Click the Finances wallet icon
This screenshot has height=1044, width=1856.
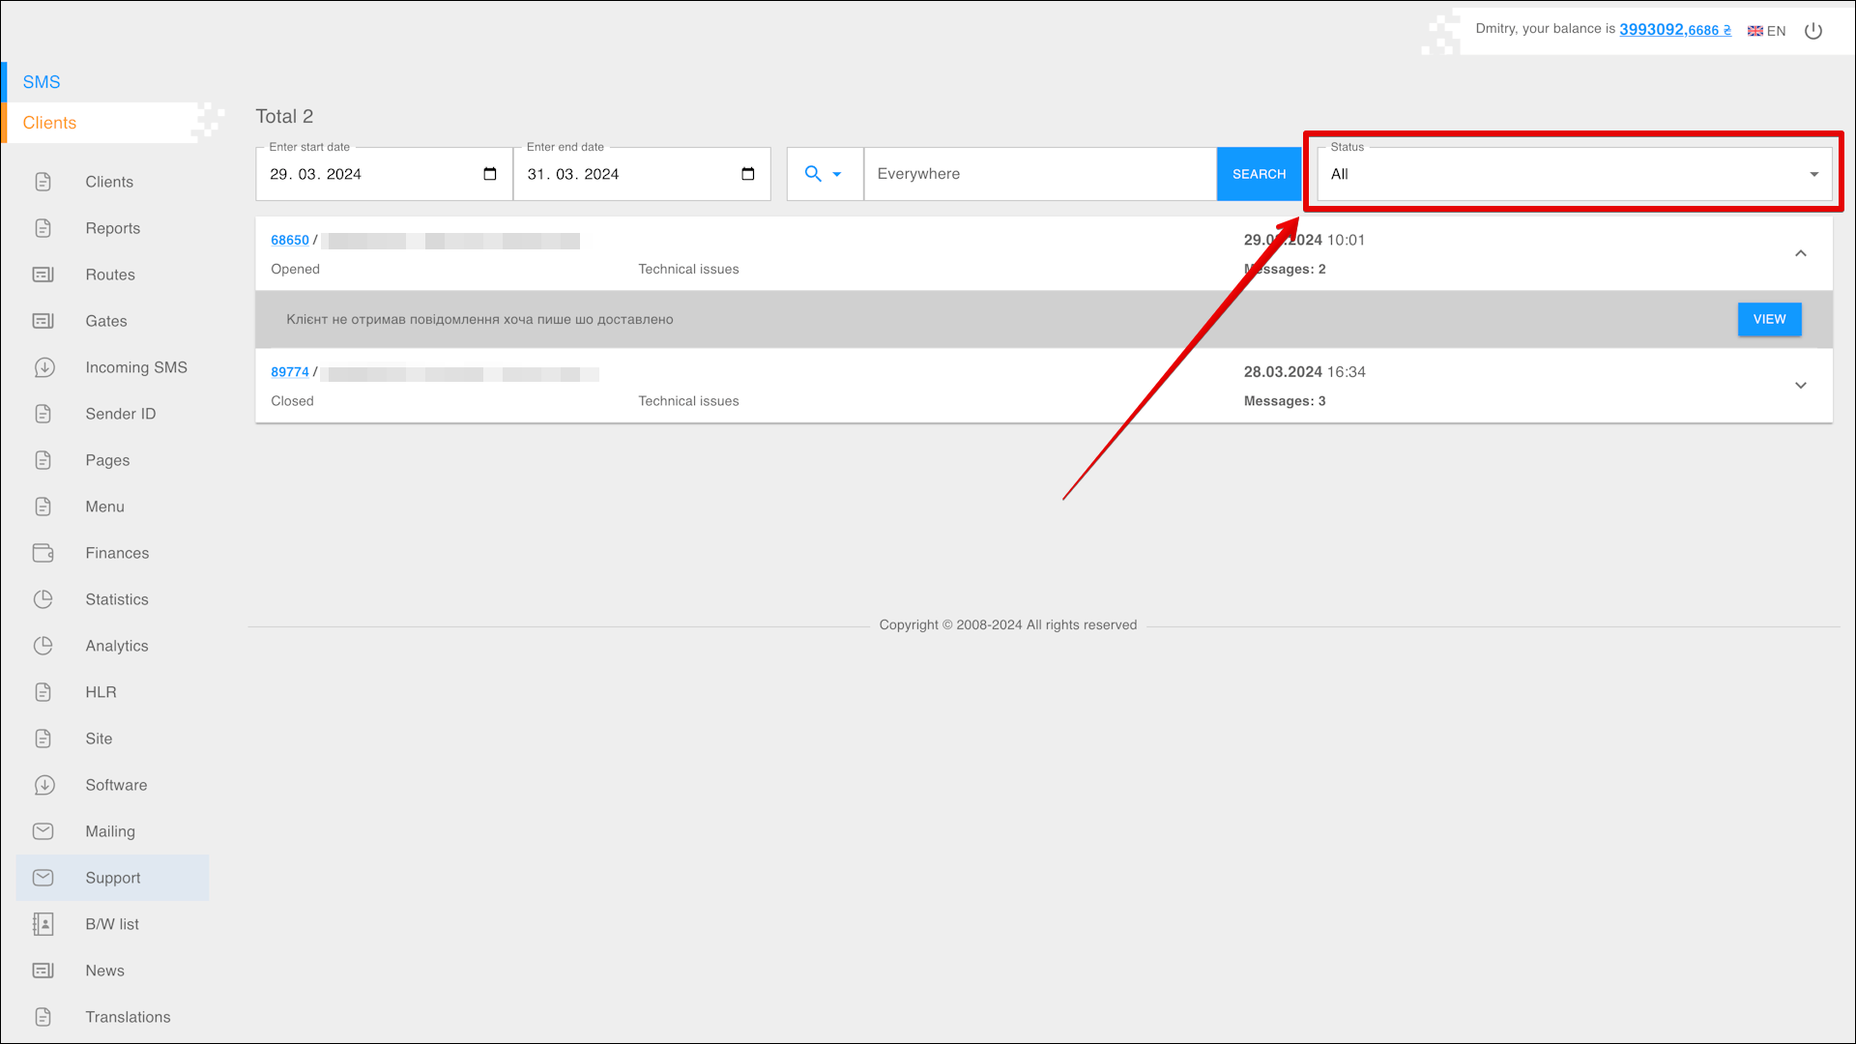tap(43, 553)
